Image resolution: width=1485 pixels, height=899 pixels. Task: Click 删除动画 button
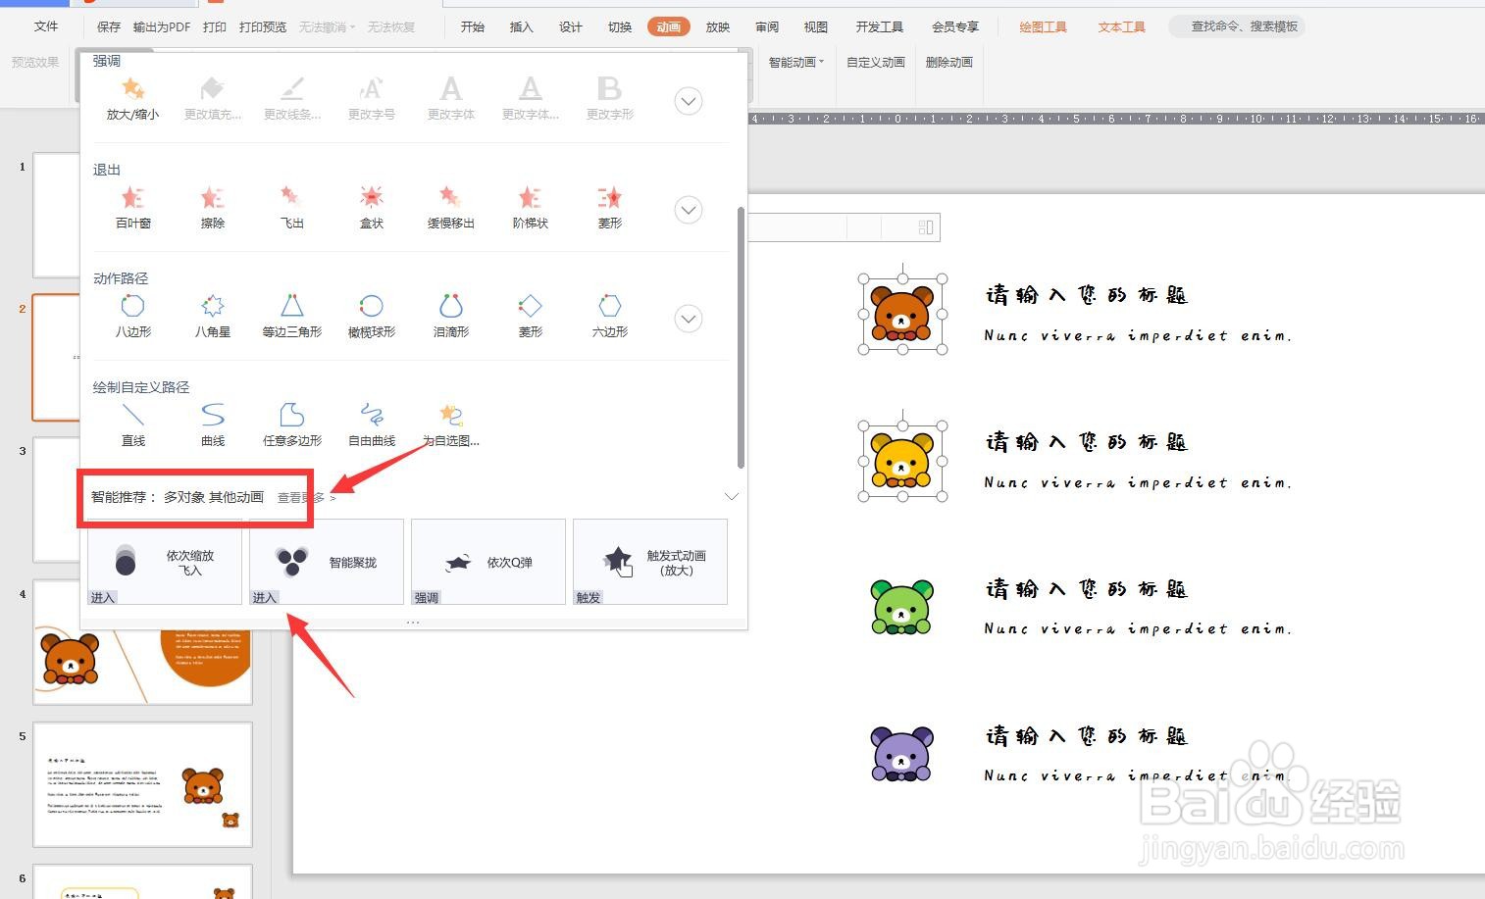click(x=948, y=62)
